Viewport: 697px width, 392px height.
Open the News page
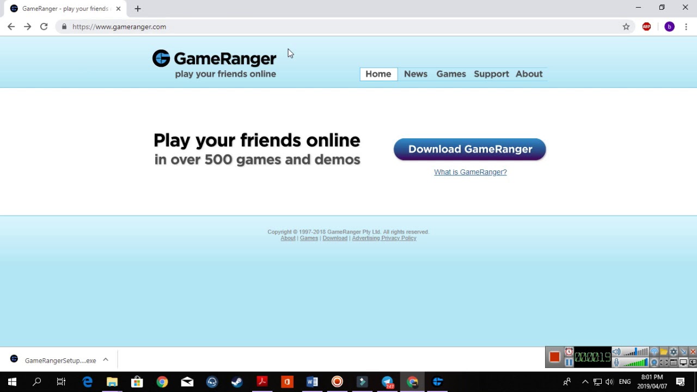tap(415, 74)
